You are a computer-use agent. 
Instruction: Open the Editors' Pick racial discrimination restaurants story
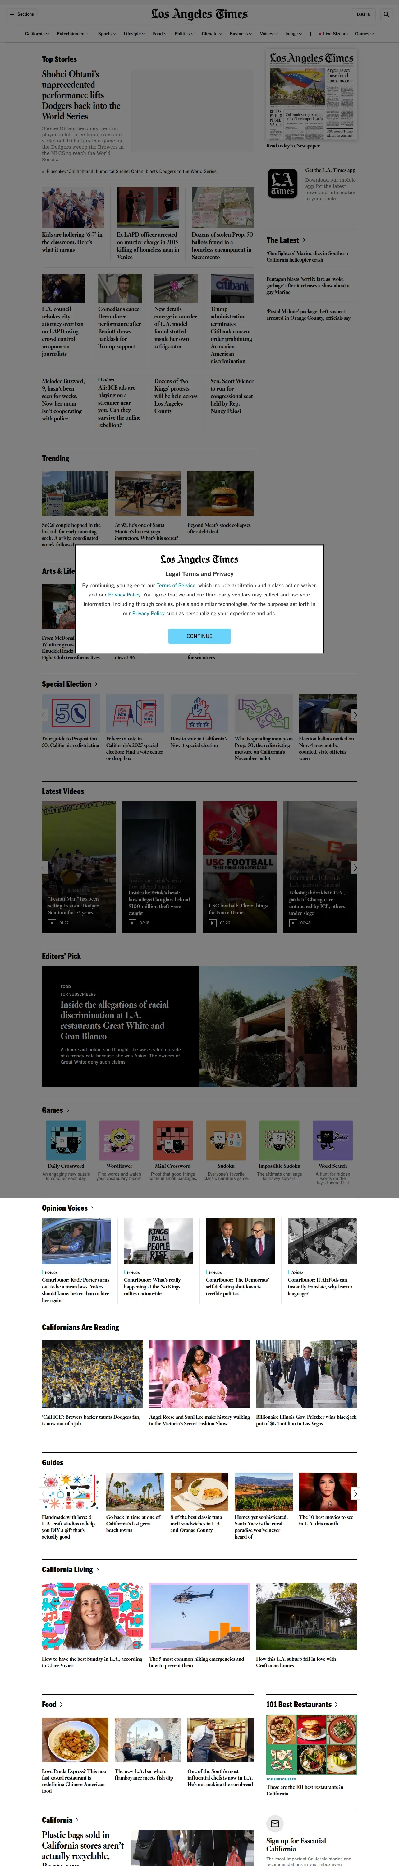click(114, 1020)
